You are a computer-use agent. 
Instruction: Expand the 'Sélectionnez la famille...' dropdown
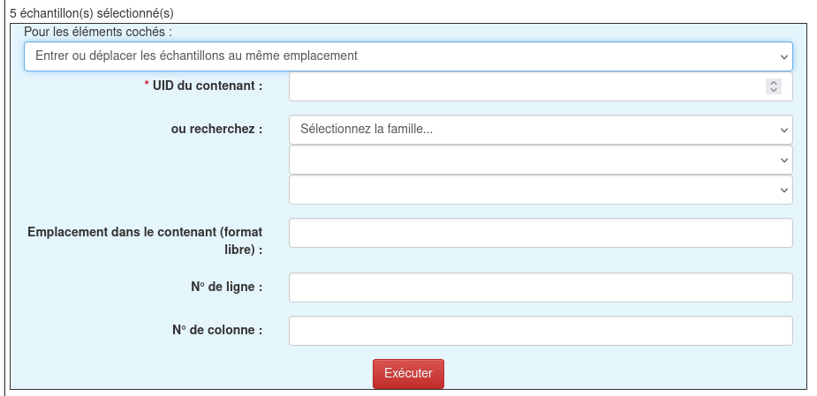coord(541,130)
